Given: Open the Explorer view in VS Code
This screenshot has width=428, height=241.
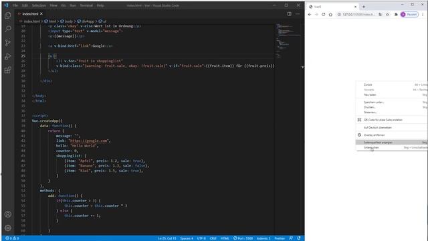Looking at the screenshot, I should 8,15.
